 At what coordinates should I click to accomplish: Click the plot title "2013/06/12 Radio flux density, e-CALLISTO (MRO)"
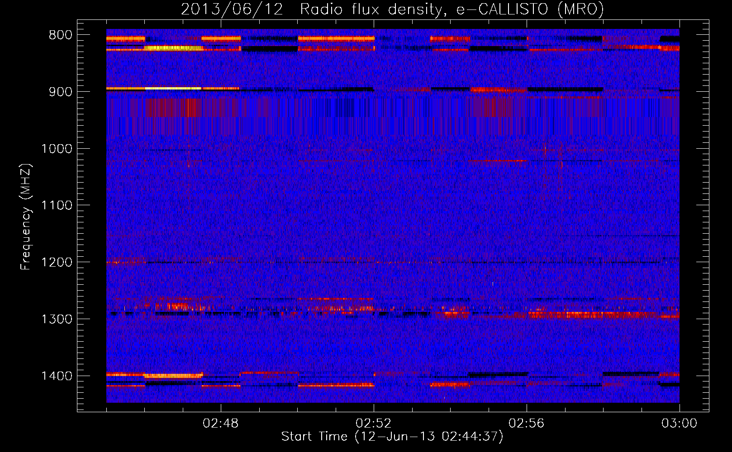tap(392, 9)
